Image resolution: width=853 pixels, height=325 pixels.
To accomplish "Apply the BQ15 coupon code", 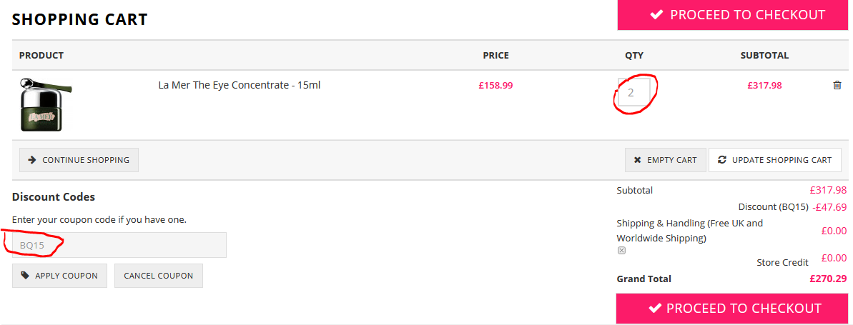I will (x=60, y=276).
